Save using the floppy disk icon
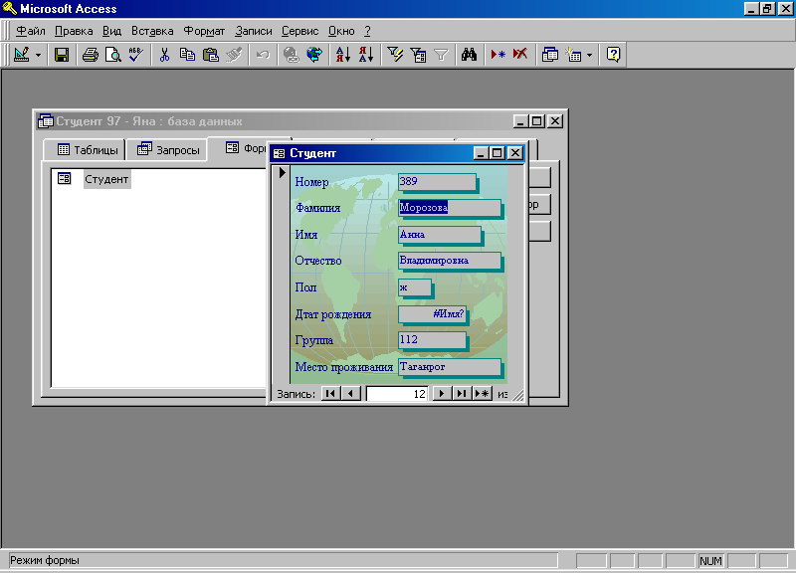Viewport: 796px width, 573px height. [62, 55]
